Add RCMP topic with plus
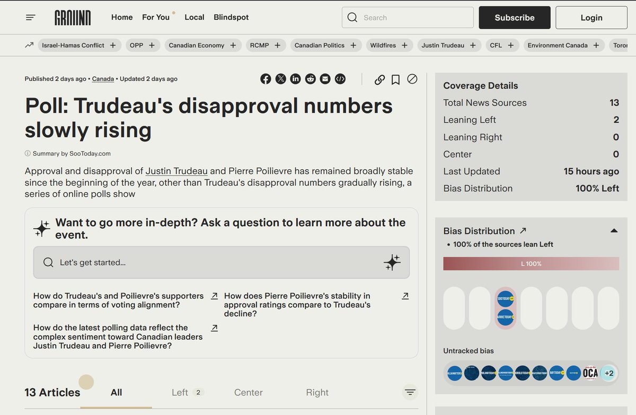 point(277,45)
